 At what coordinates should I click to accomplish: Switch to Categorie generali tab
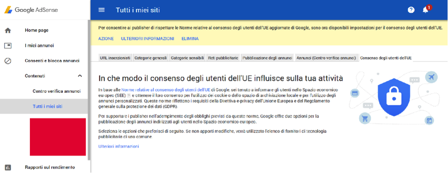(x=150, y=58)
